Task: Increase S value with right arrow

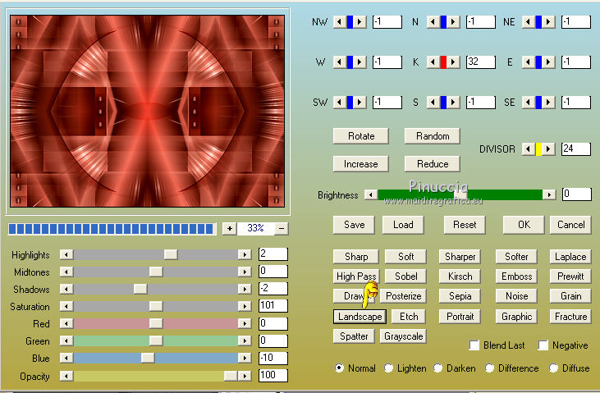Action: pos(453,103)
